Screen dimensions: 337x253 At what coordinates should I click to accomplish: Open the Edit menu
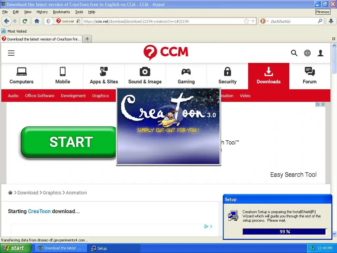click(16, 12)
